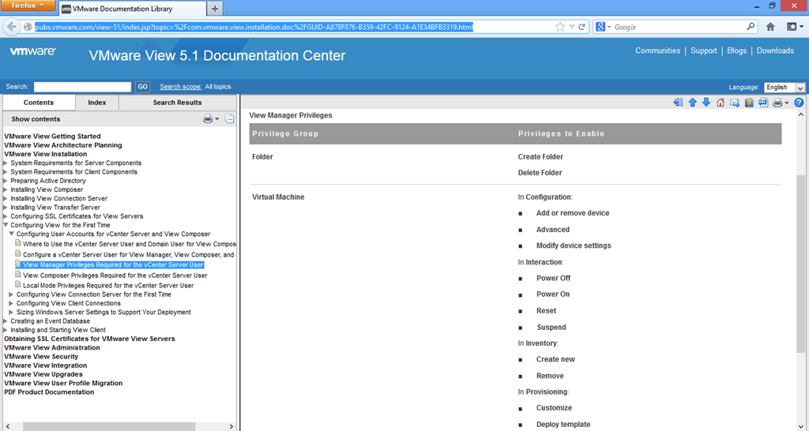This screenshot has width=809, height=431.
Task: Click the documentation Home house icon
Action: (x=721, y=103)
